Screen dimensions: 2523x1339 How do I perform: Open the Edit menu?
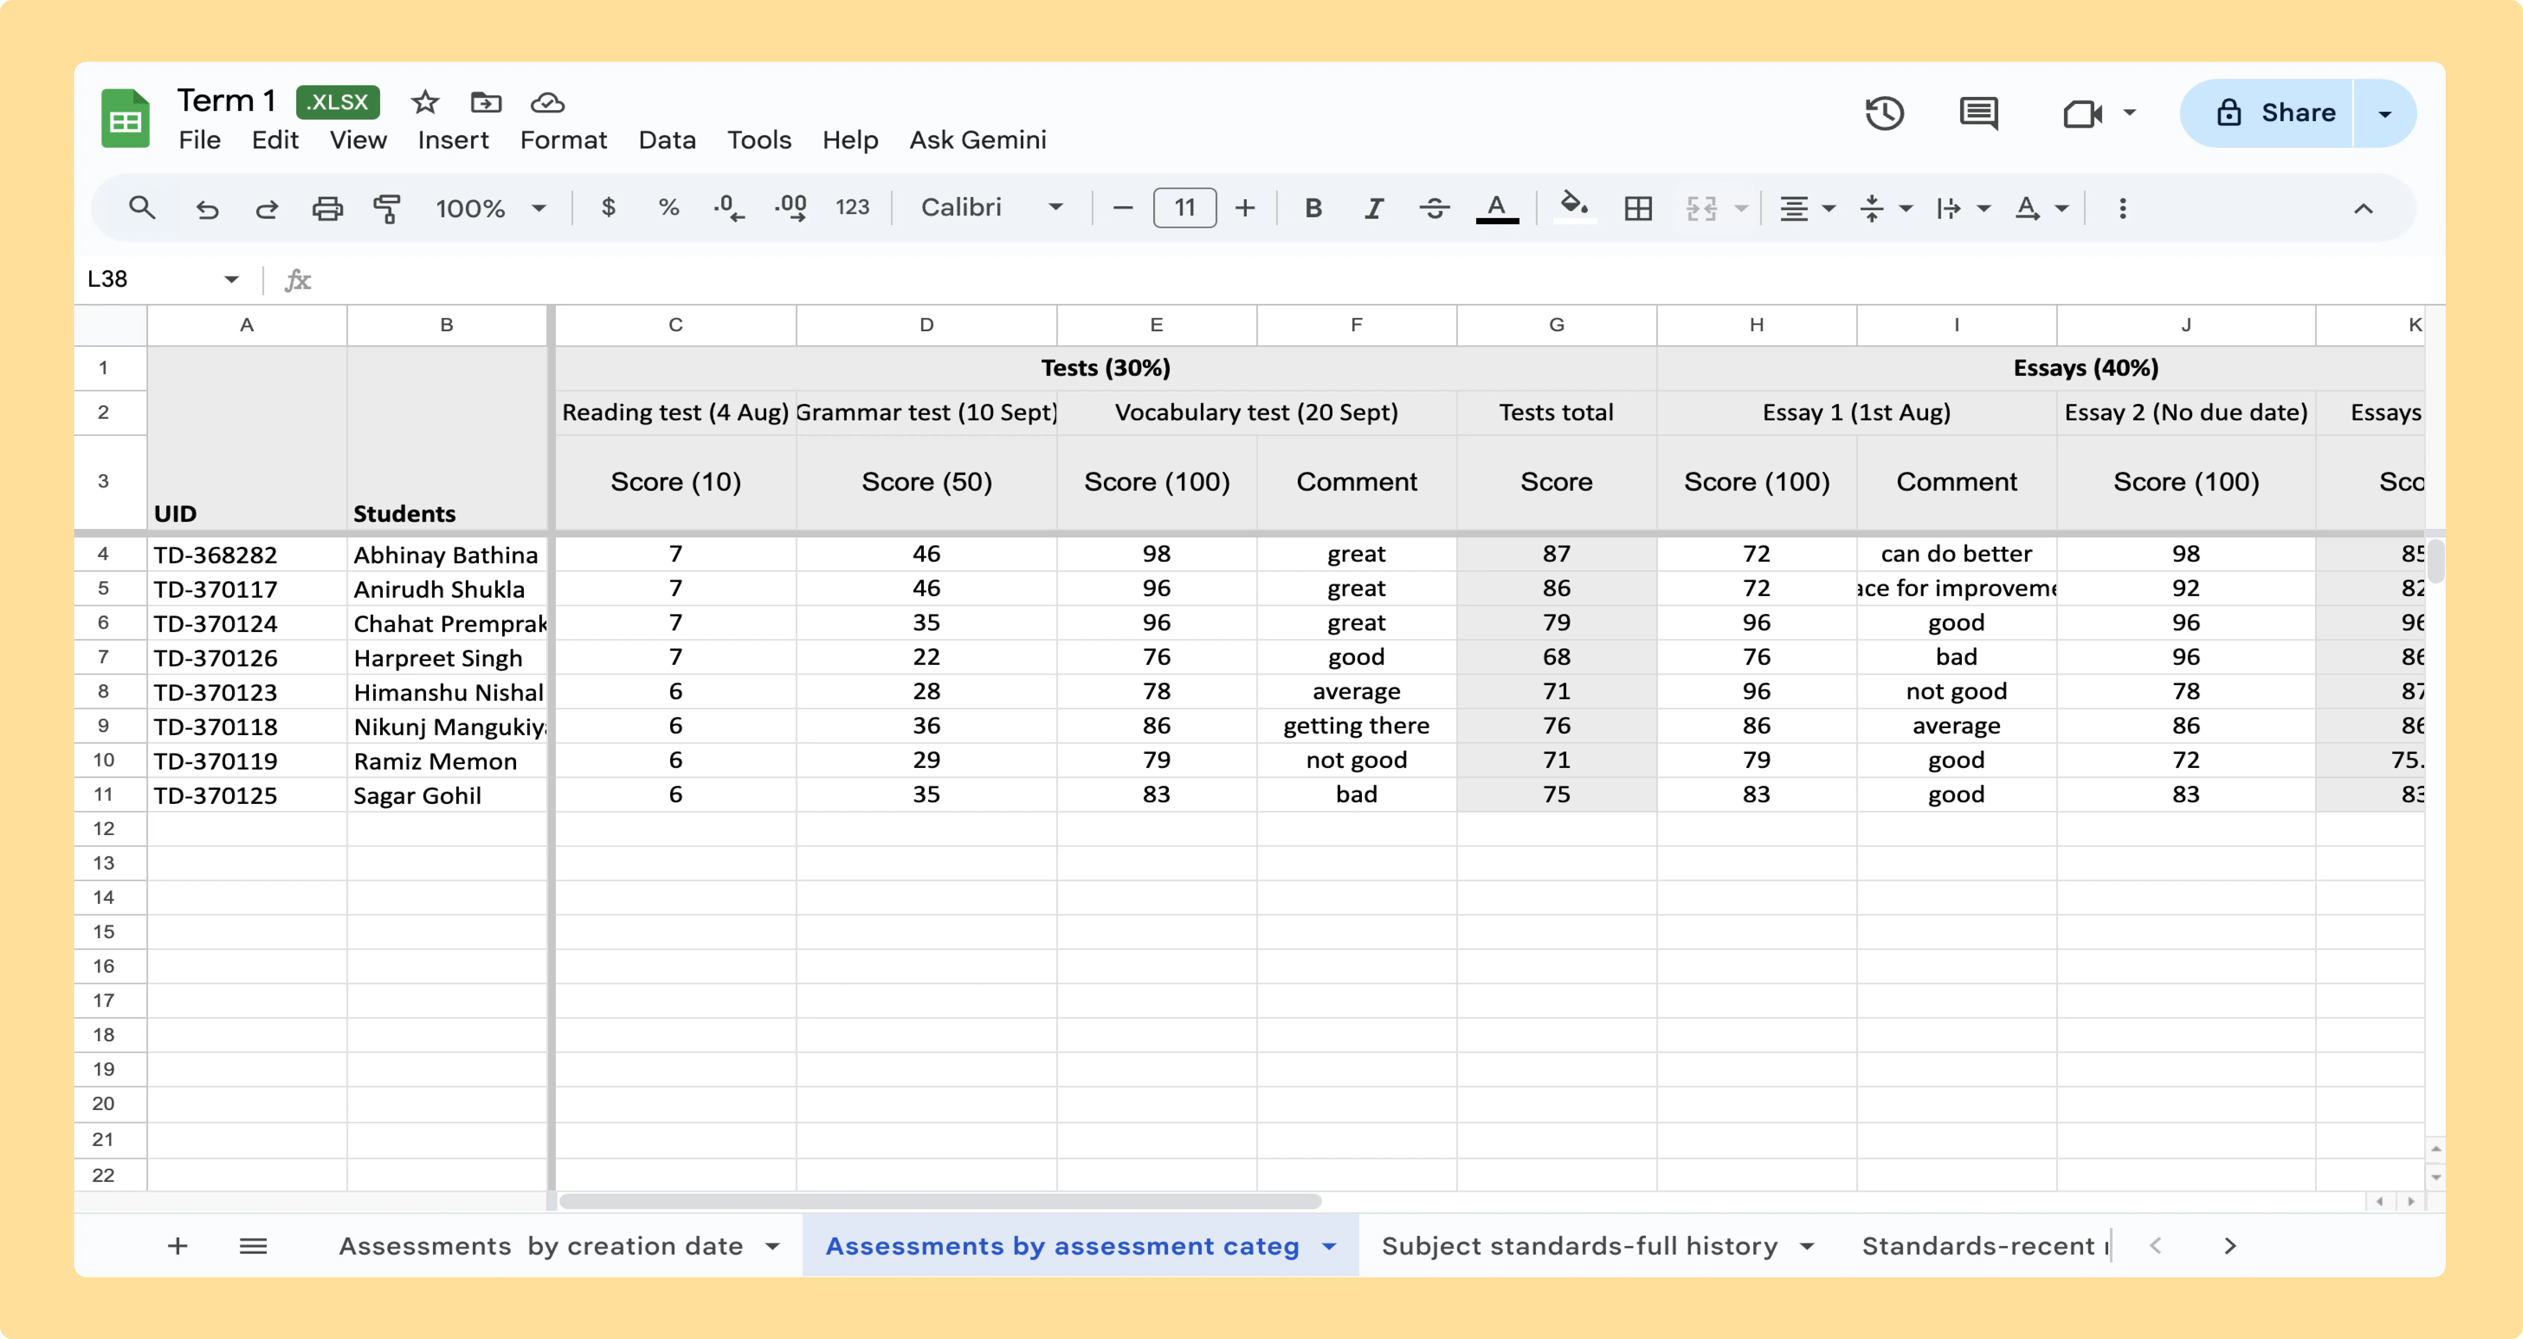pyautogui.click(x=275, y=140)
